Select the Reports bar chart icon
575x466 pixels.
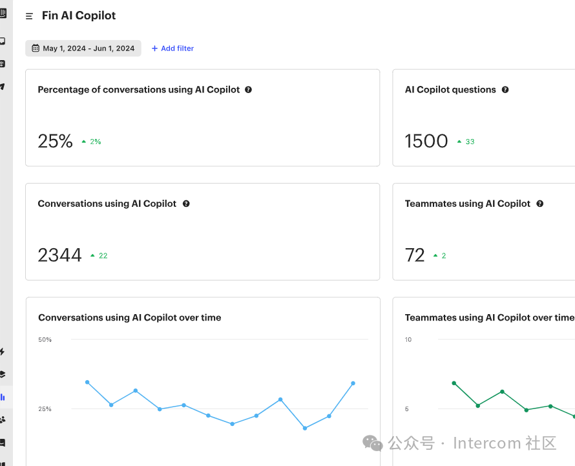3,397
